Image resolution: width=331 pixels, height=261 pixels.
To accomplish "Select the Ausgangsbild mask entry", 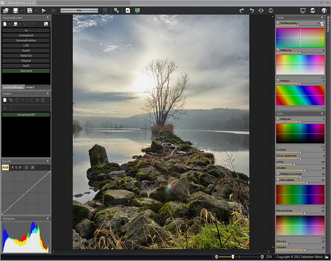I will coord(26,114).
